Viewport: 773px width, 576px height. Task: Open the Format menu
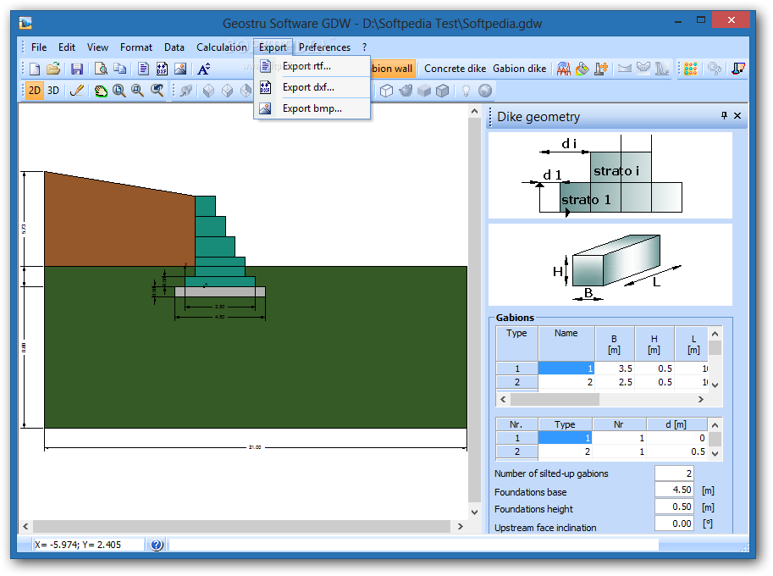pos(136,47)
